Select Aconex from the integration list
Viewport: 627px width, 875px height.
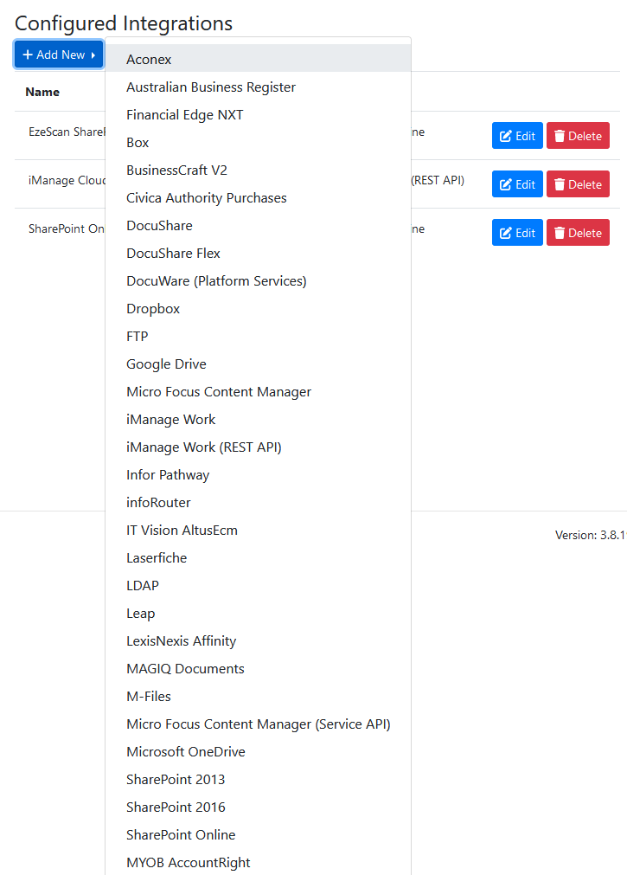(149, 60)
